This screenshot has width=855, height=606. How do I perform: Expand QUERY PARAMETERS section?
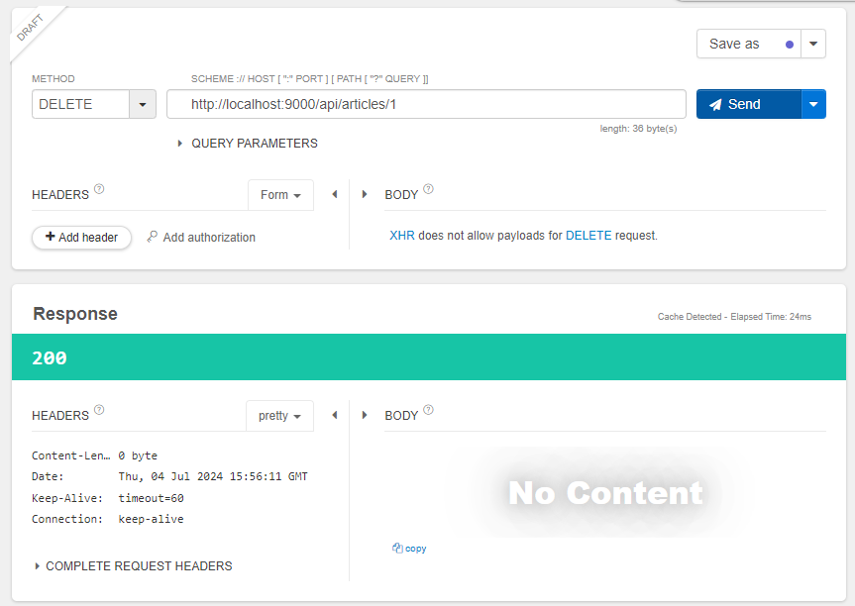pyautogui.click(x=249, y=144)
